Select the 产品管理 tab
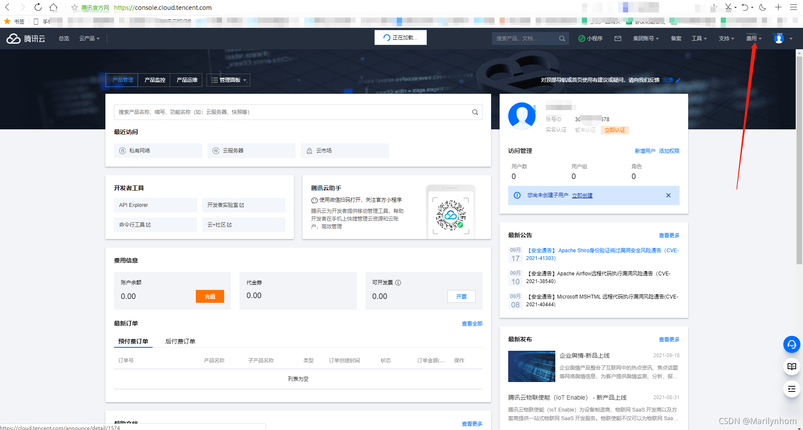The image size is (803, 430). point(122,80)
